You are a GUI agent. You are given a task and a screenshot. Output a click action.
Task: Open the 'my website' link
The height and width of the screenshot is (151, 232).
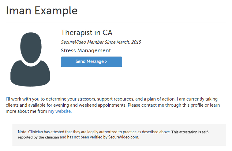point(59,111)
